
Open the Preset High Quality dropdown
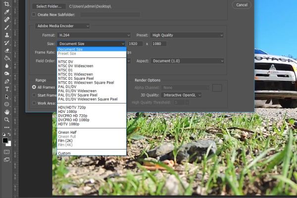[x=187, y=35]
